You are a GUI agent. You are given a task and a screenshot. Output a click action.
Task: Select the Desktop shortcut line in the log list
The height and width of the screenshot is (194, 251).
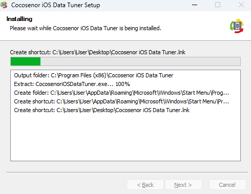coord(102,110)
